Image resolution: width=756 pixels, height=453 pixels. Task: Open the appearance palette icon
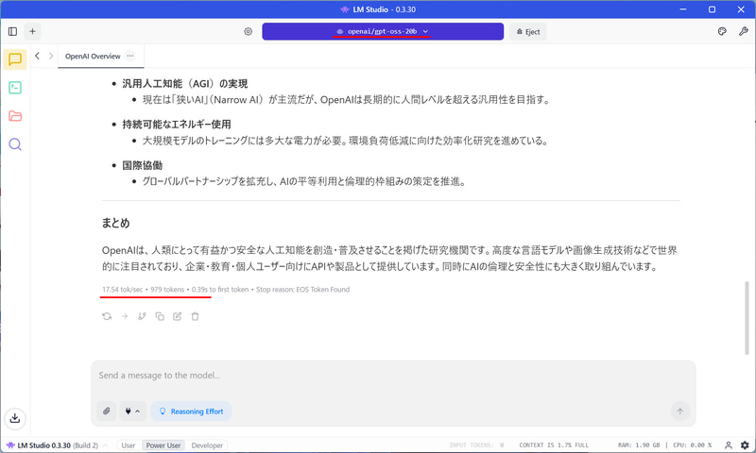click(722, 31)
